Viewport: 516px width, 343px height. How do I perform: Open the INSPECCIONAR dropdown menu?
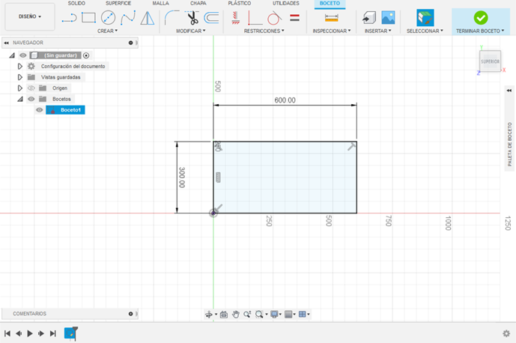(331, 31)
